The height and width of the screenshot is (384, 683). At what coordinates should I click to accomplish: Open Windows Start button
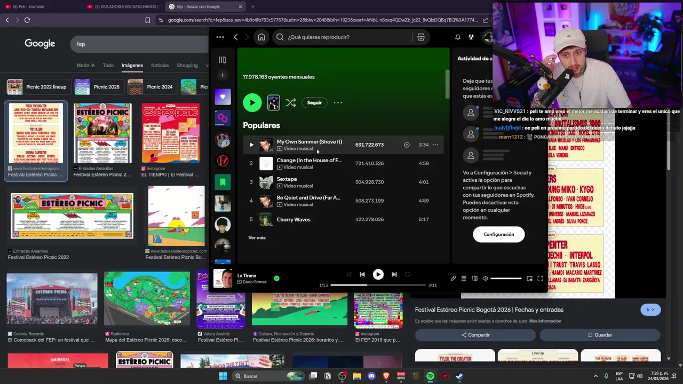tap(223, 376)
